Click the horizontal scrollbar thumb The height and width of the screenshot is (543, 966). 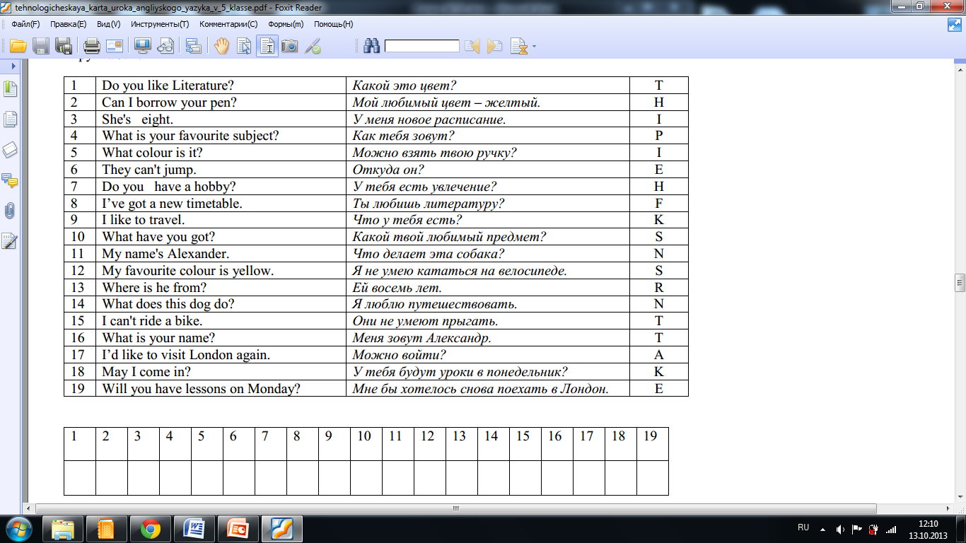point(455,508)
